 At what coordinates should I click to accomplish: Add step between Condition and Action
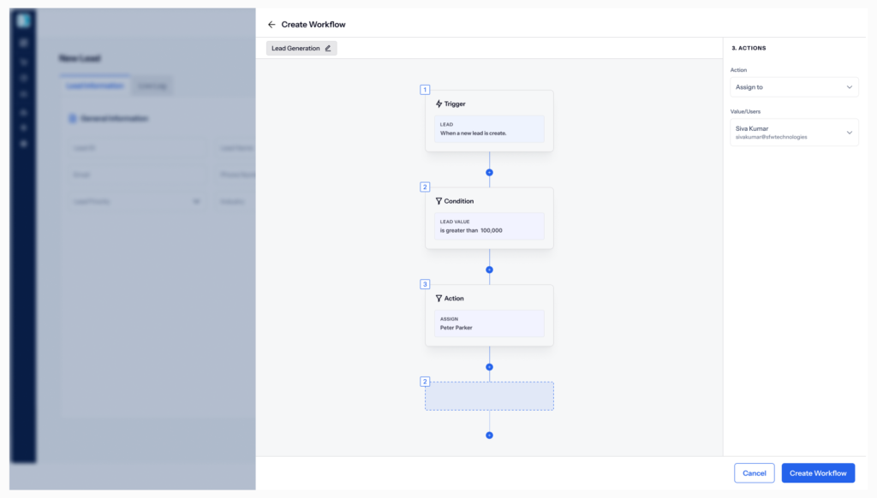coord(489,270)
